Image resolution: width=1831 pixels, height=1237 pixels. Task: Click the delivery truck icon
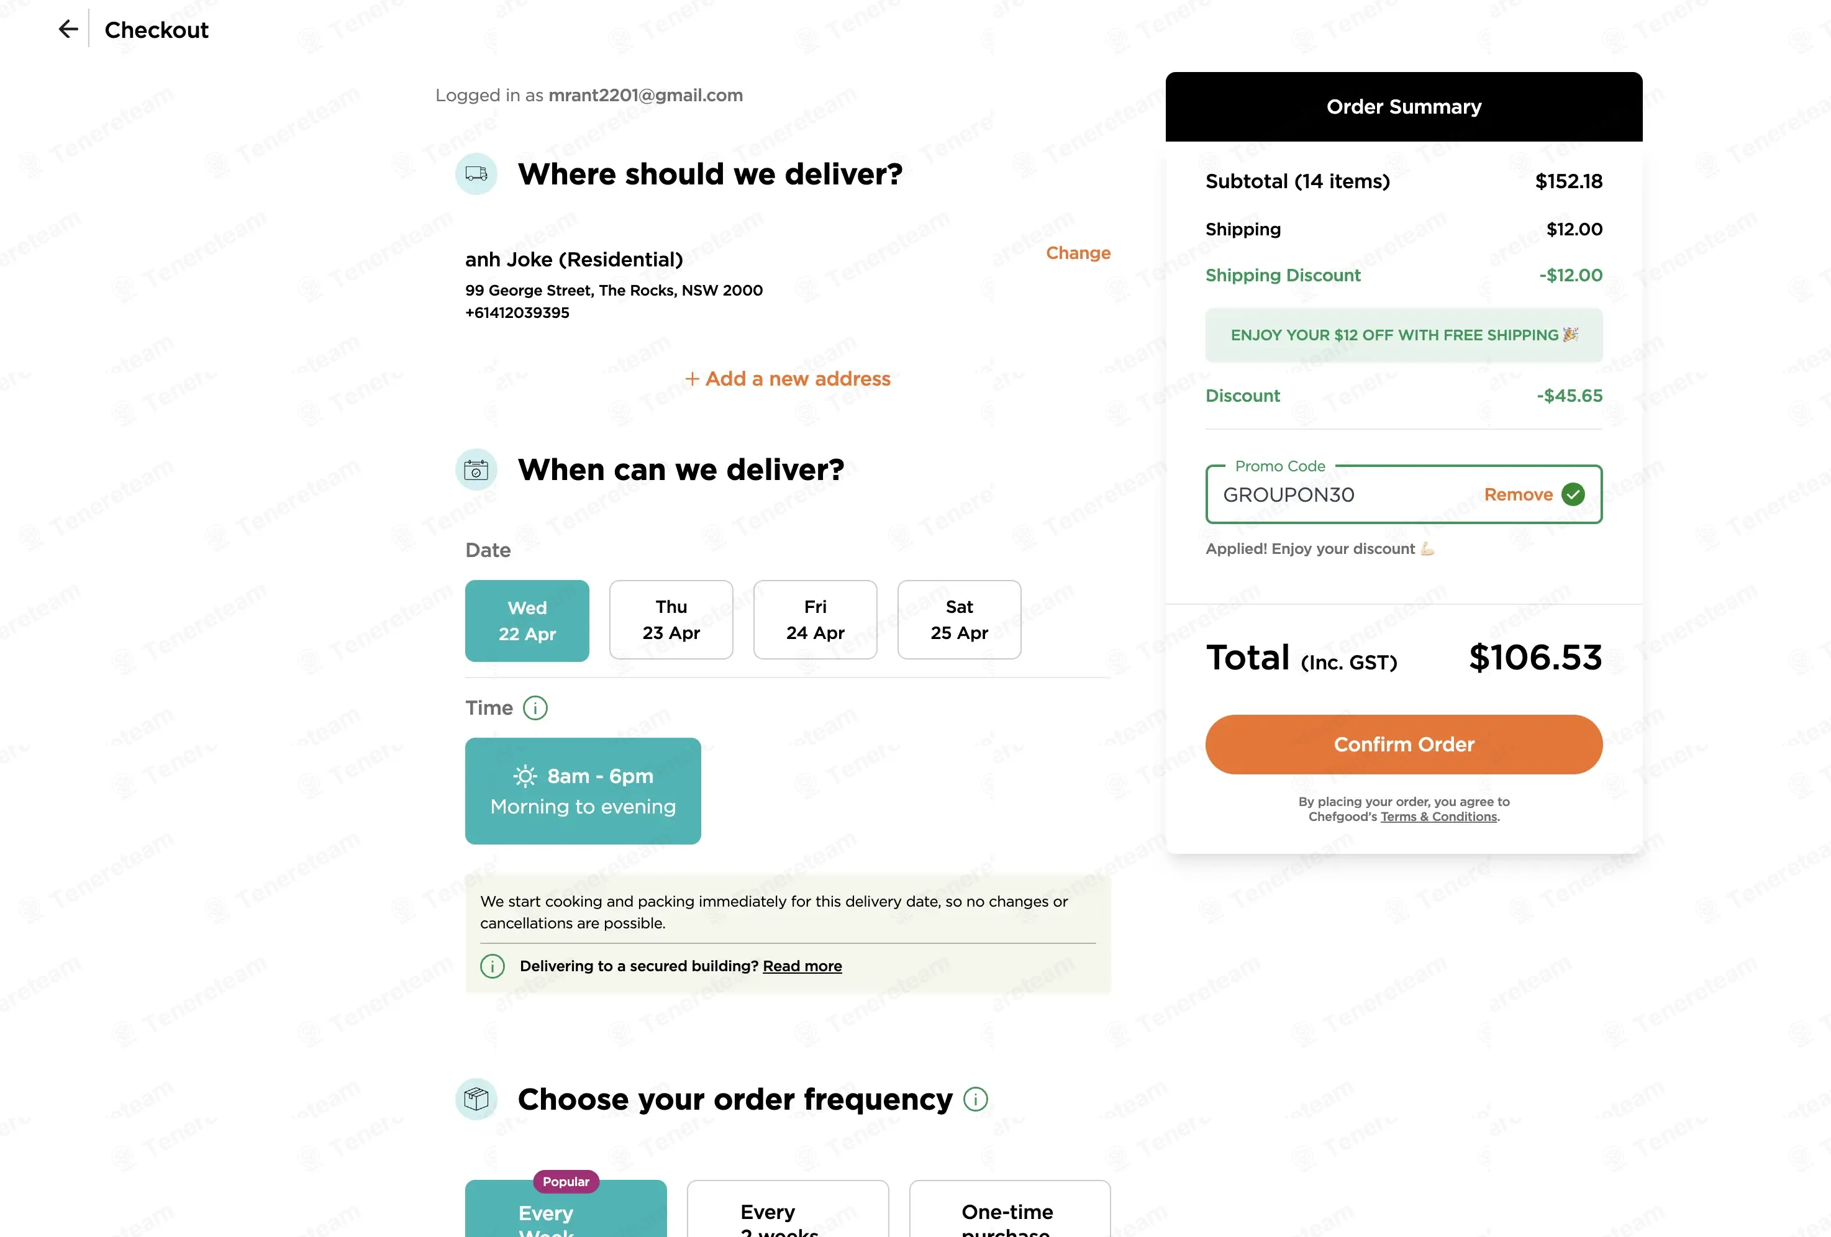click(x=476, y=173)
